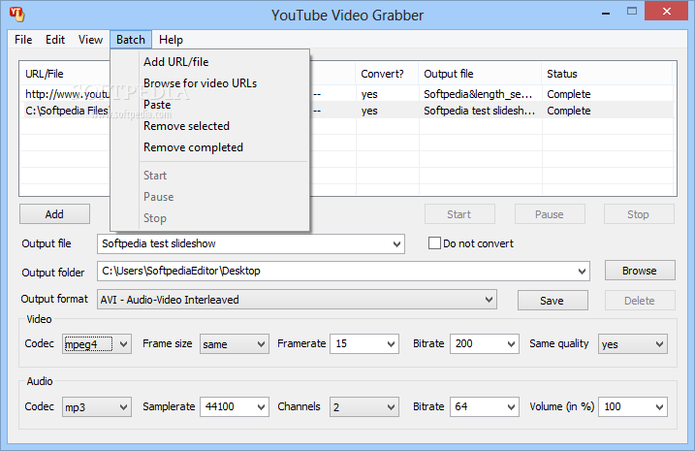
Task: Save the output format preset
Action: pyautogui.click(x=553, y=301)
